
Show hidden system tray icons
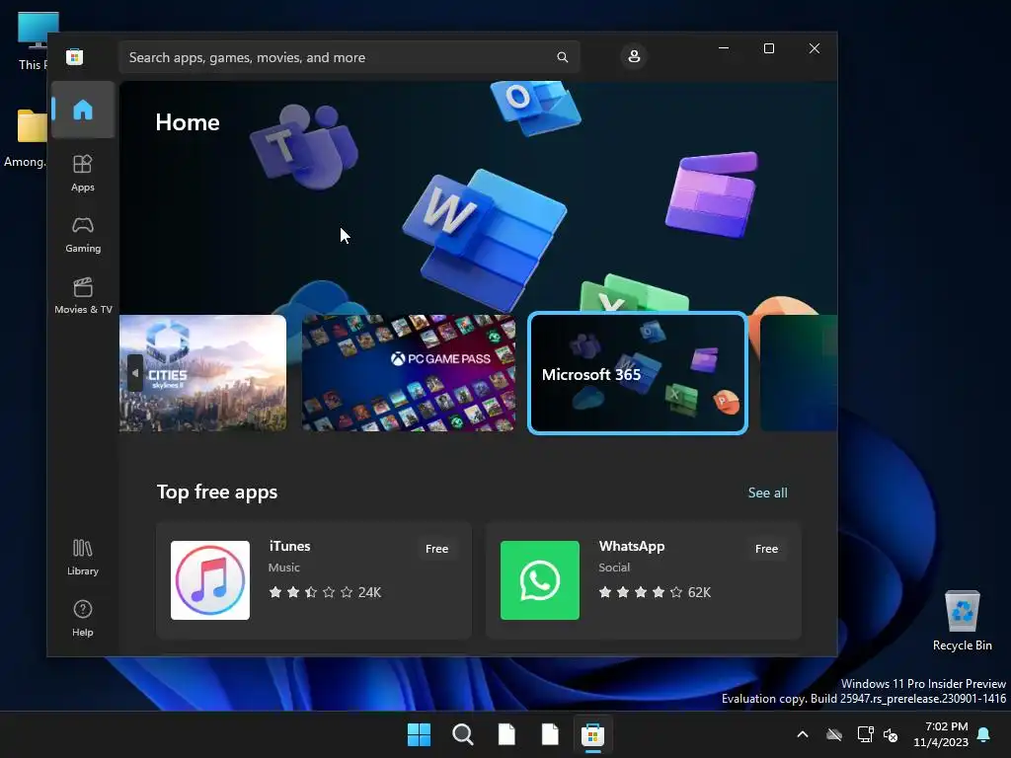(802, 734)
